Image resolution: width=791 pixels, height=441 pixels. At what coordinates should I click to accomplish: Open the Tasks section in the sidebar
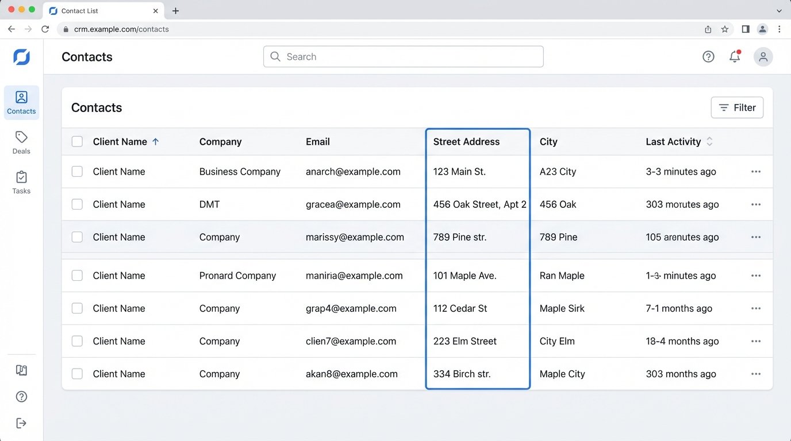tap(21, 183)
